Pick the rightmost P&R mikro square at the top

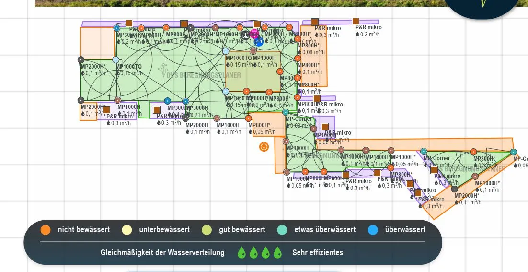click(x=356, y=21)
